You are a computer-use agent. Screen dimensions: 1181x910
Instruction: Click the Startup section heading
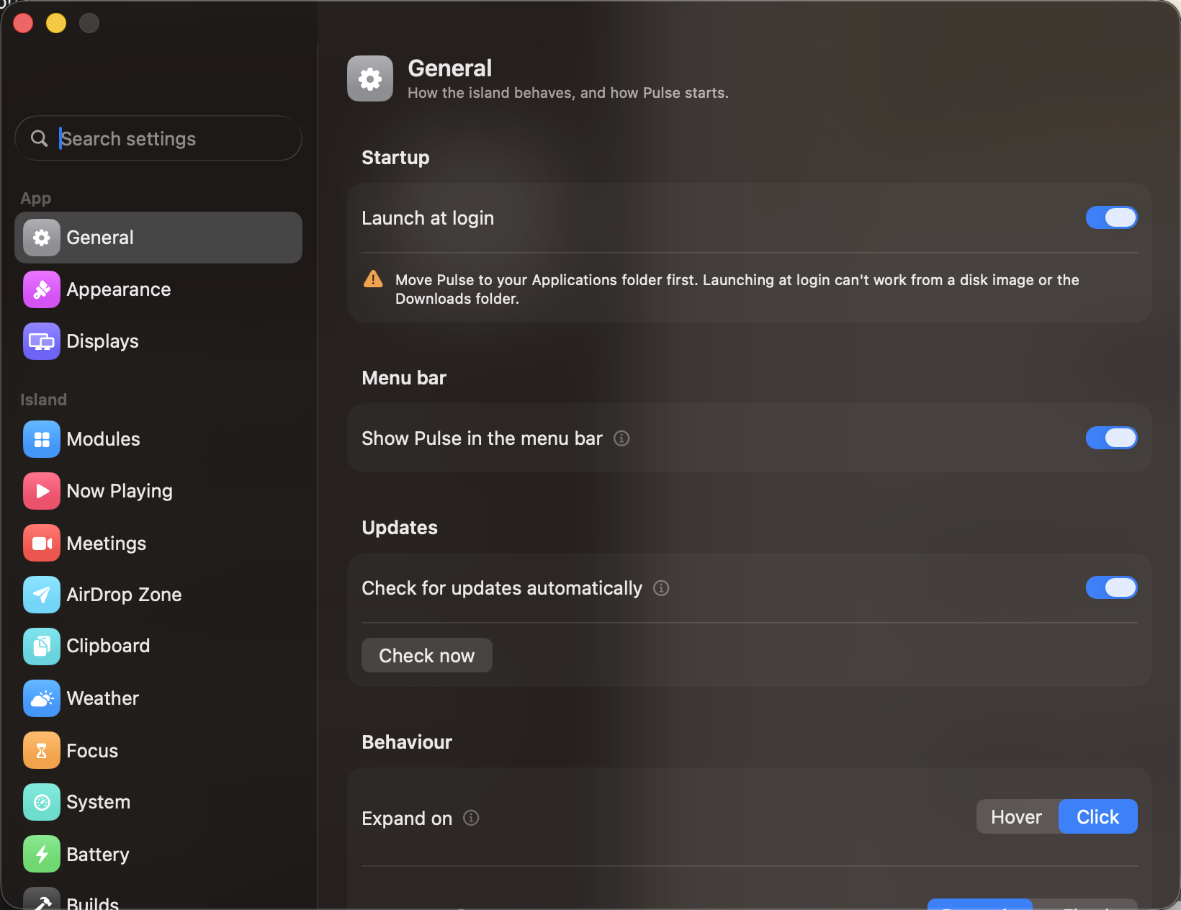tap(395, 158)
